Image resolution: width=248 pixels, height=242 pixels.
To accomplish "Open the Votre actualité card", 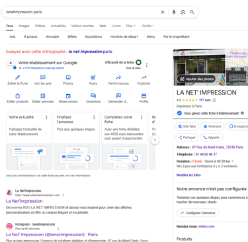I will pyautogui.click(x=29, y=141).
